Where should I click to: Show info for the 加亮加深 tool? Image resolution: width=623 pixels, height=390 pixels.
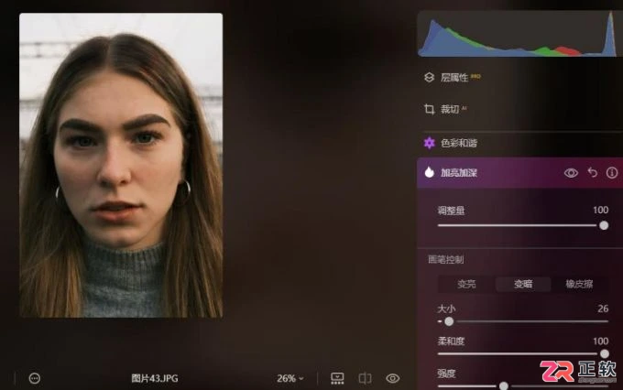click(612, 172)
